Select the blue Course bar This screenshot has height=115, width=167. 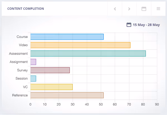(67, 37)
